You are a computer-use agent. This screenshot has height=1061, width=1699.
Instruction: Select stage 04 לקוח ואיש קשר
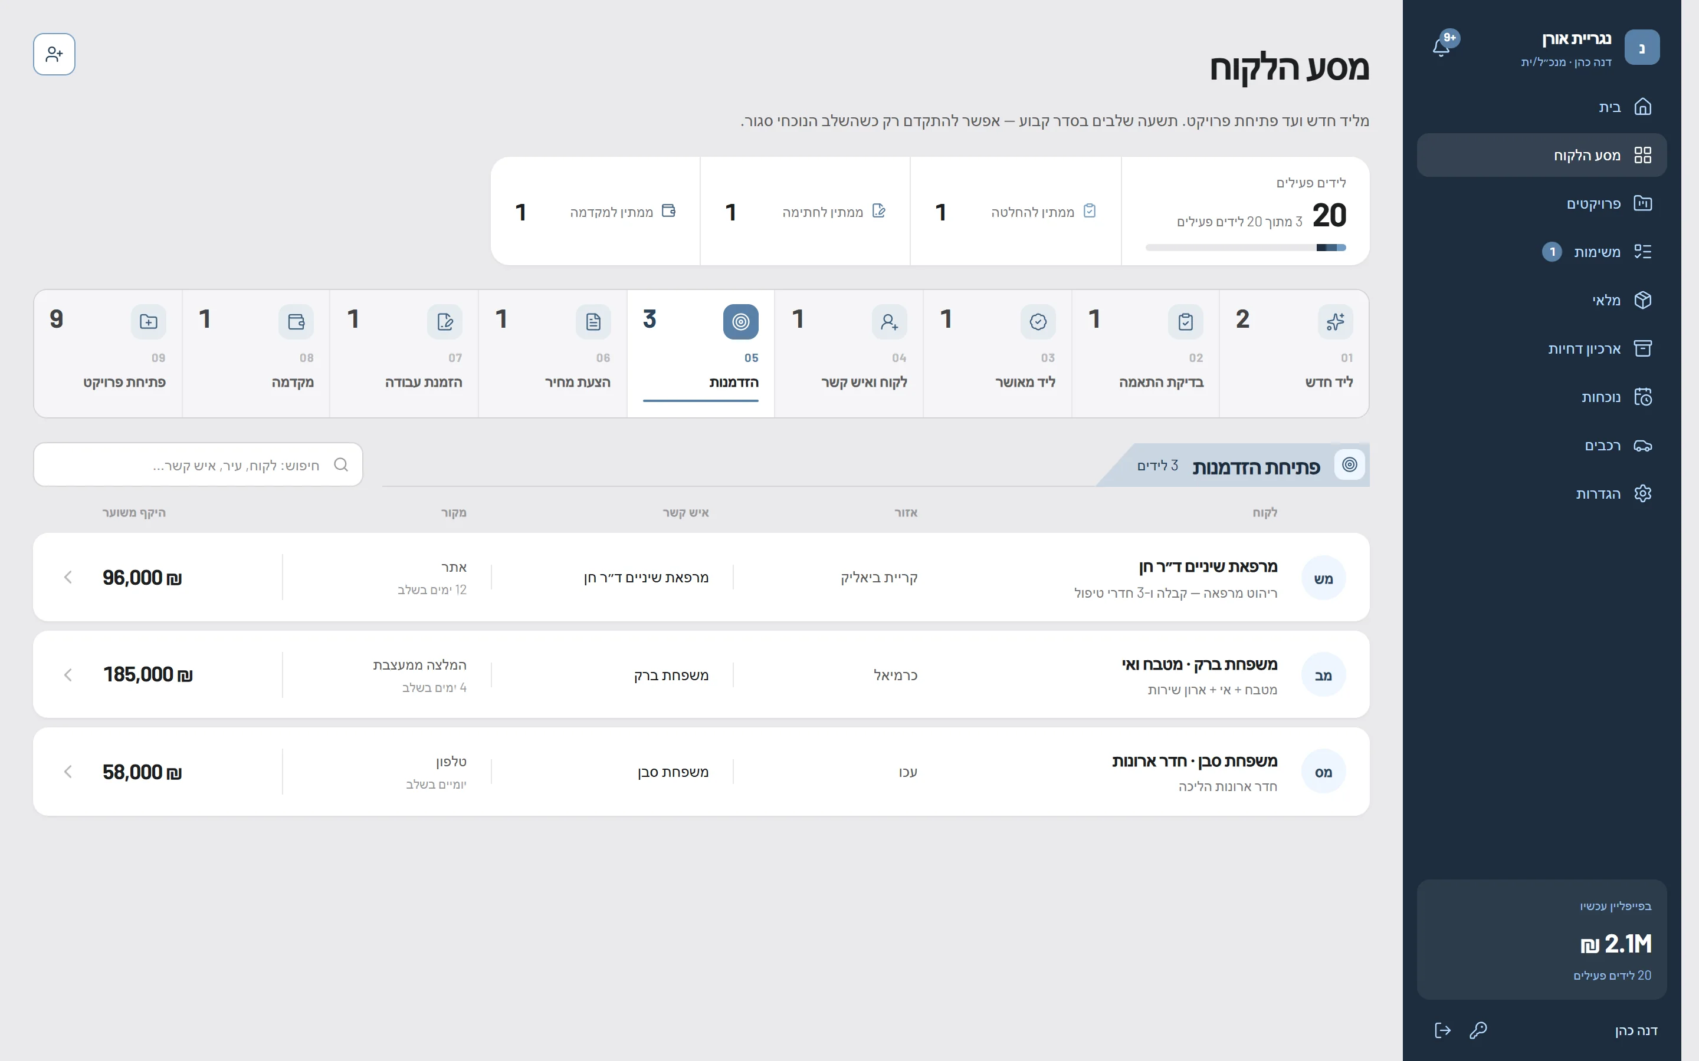click(849, 354)
